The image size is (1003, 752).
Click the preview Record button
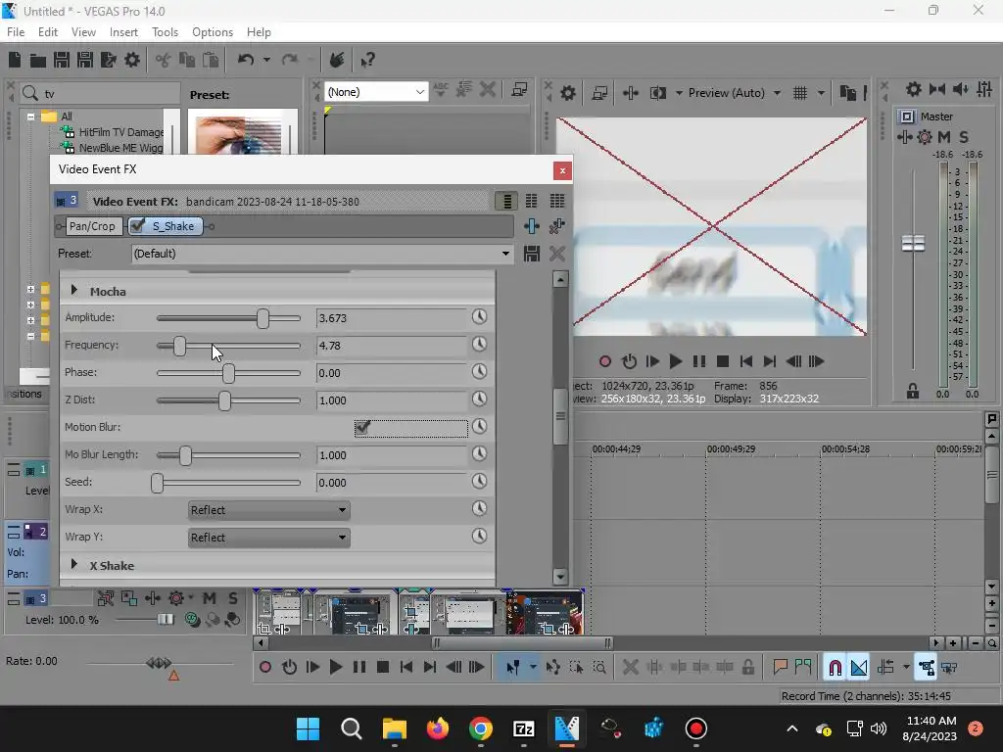click(x=605, y=362)
